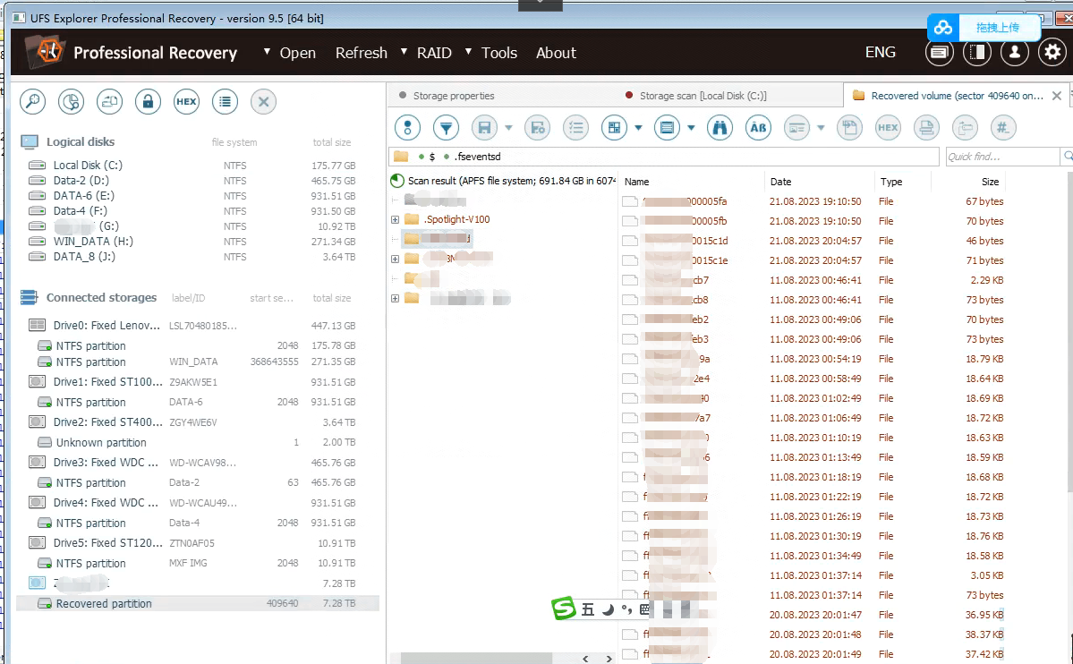1073x664 pixels.
Task: Open dropdown arrow next to save icon
Action: click(508, 128)
